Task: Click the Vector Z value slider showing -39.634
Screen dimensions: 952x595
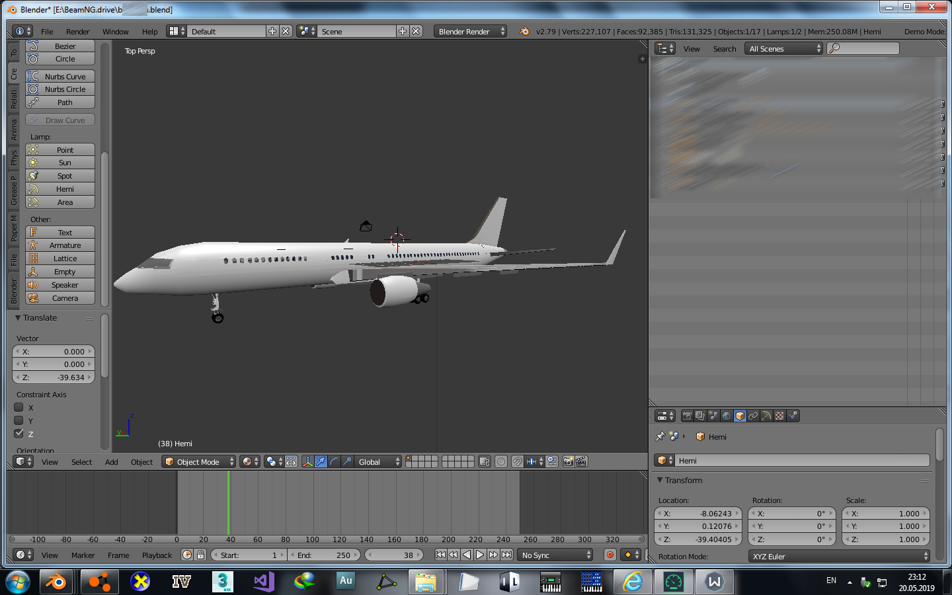Action: (54, 377)
